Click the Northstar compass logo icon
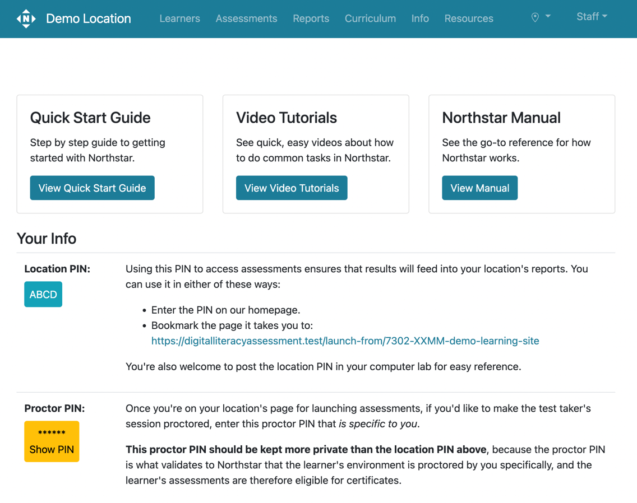The height and width of the screenshot is (503, 637). (26, 18)
